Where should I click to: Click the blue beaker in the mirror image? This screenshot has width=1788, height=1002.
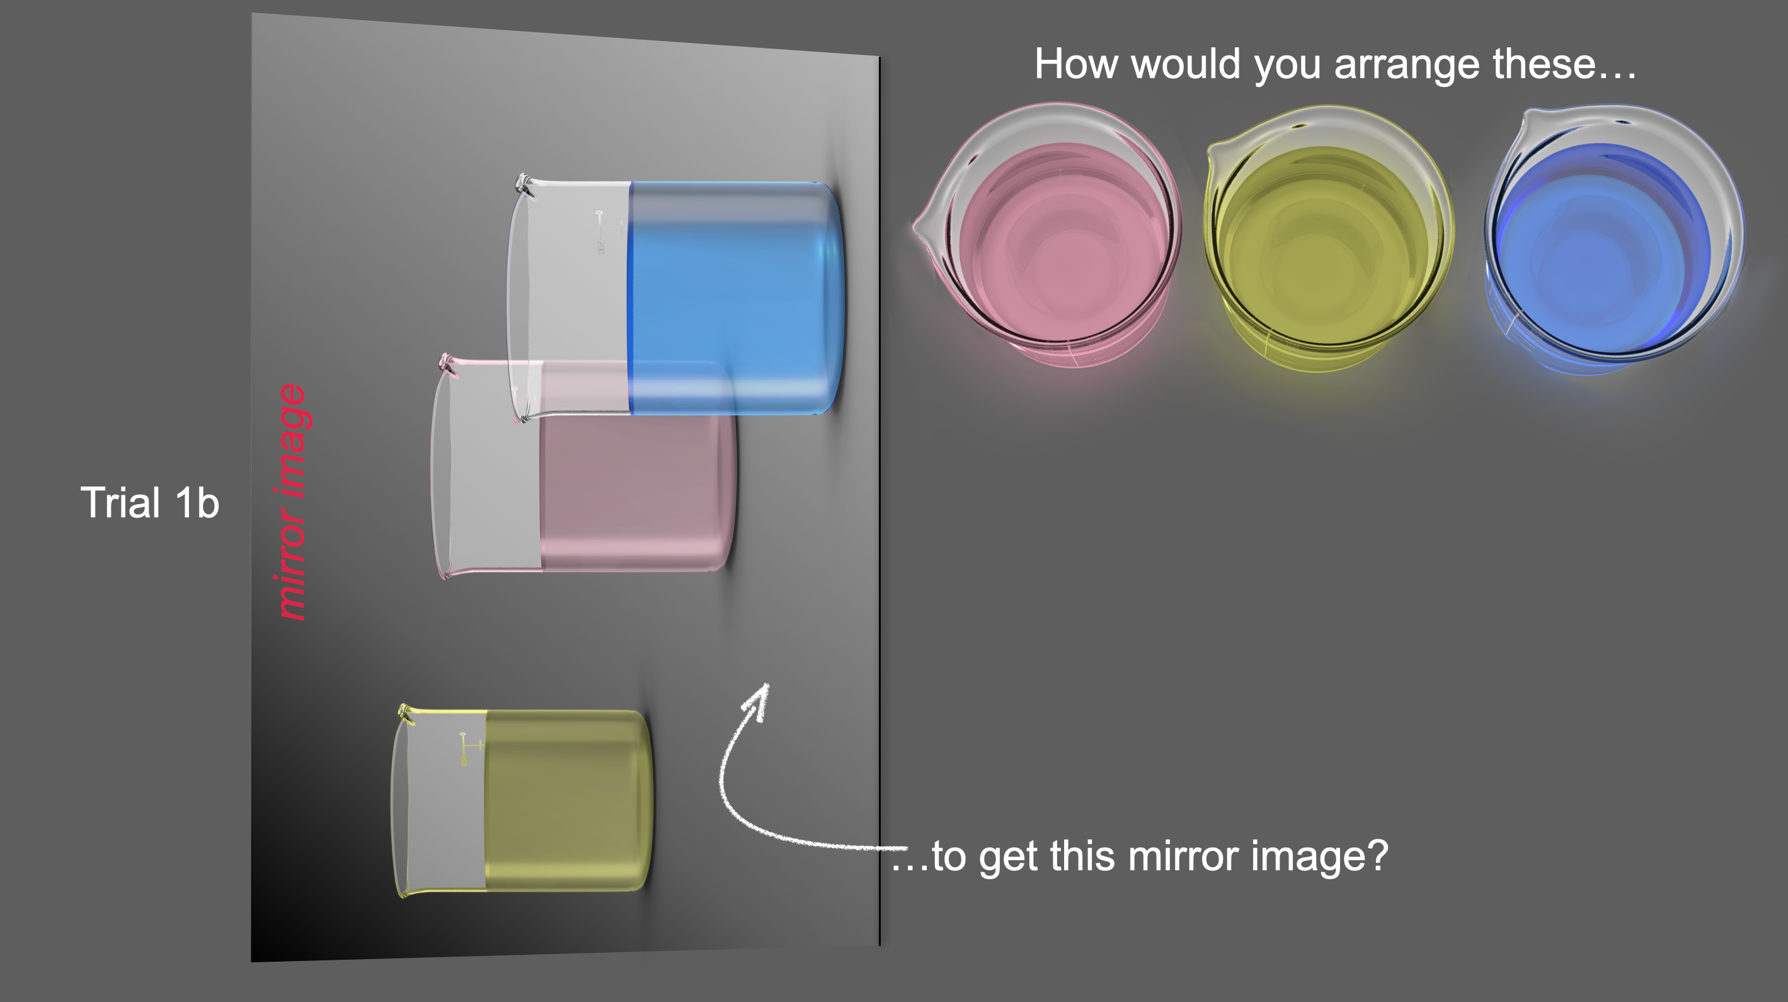676,298
